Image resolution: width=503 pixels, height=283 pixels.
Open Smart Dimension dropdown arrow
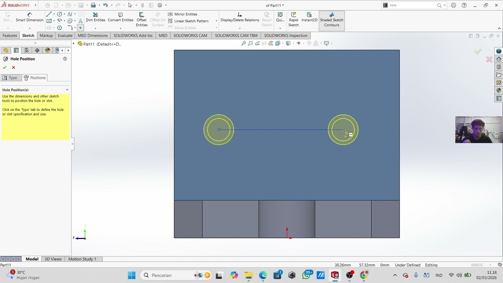tap(29, 28)
